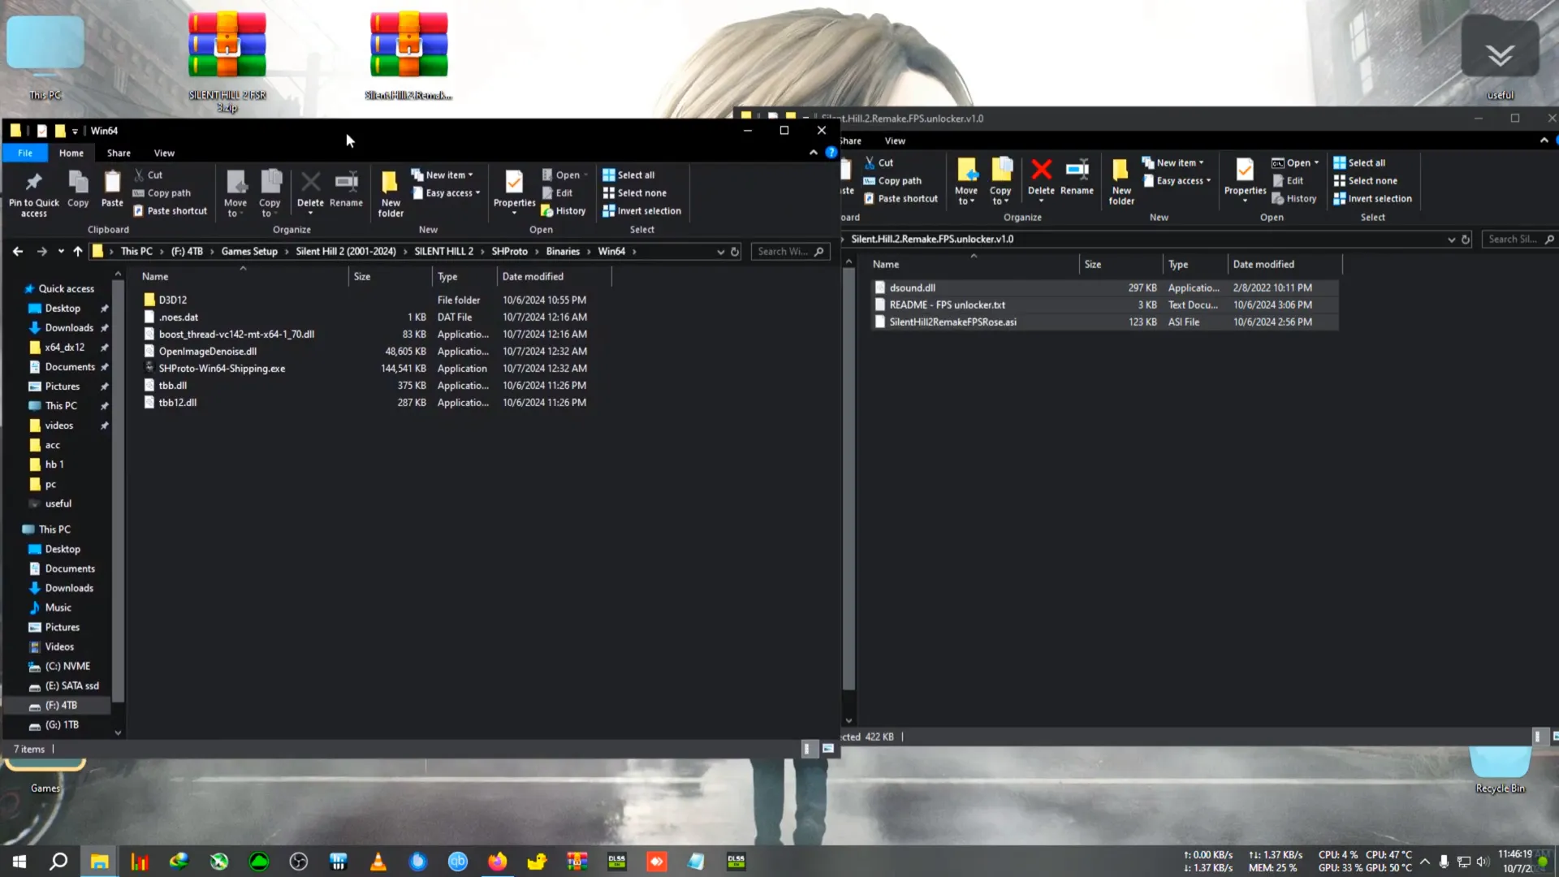Viewport: 1559px width, 877px height.
Task: Select (G:) 1TB drive in sidebar
Action: [x=62, y=725]
